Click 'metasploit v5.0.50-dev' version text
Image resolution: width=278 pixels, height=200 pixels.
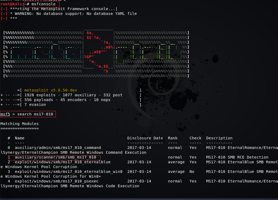[x=50, y=90]
